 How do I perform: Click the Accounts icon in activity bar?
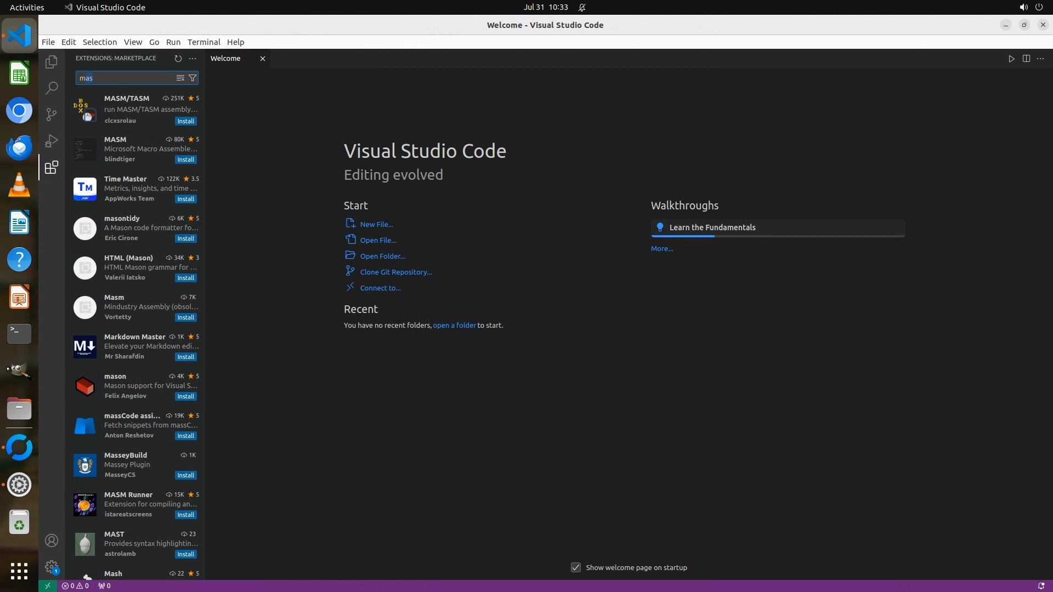(52, 540)
